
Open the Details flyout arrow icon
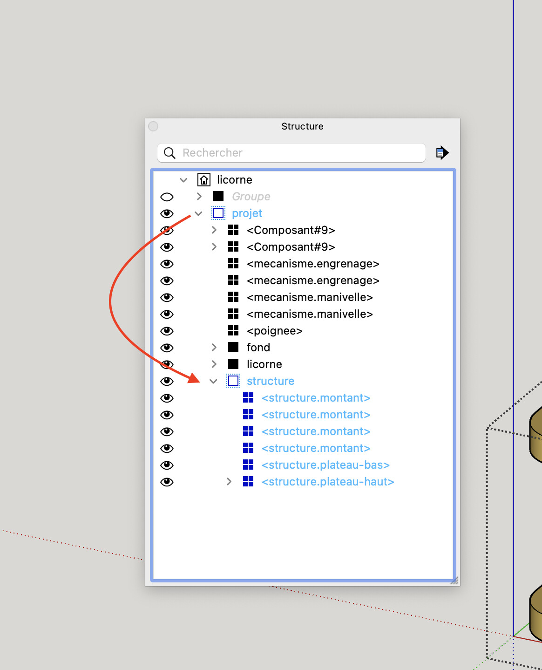click(x=442, y=153)
